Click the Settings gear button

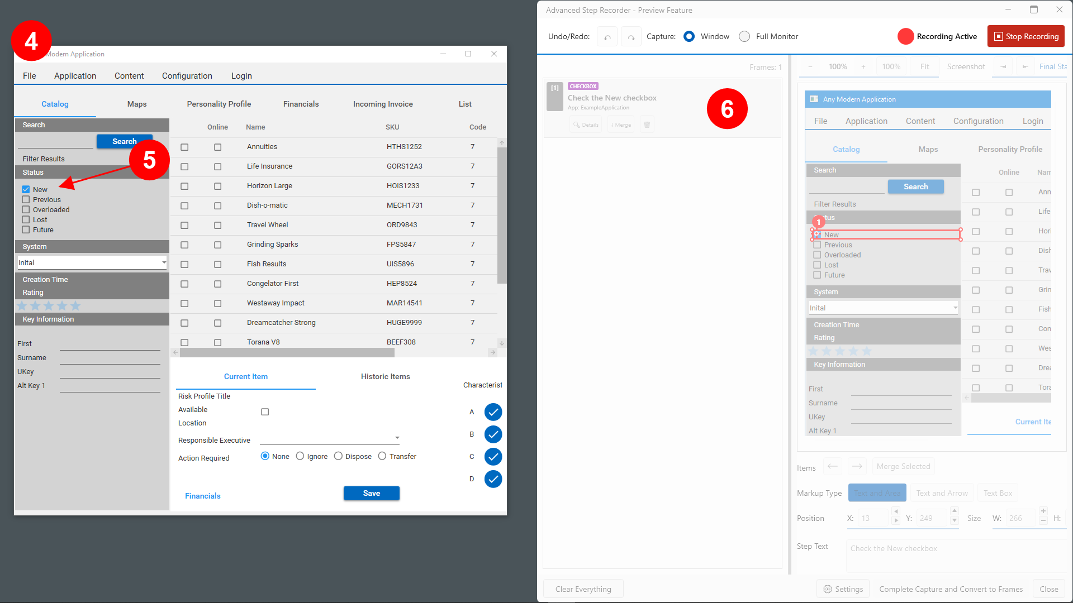[x=843, y=589]
